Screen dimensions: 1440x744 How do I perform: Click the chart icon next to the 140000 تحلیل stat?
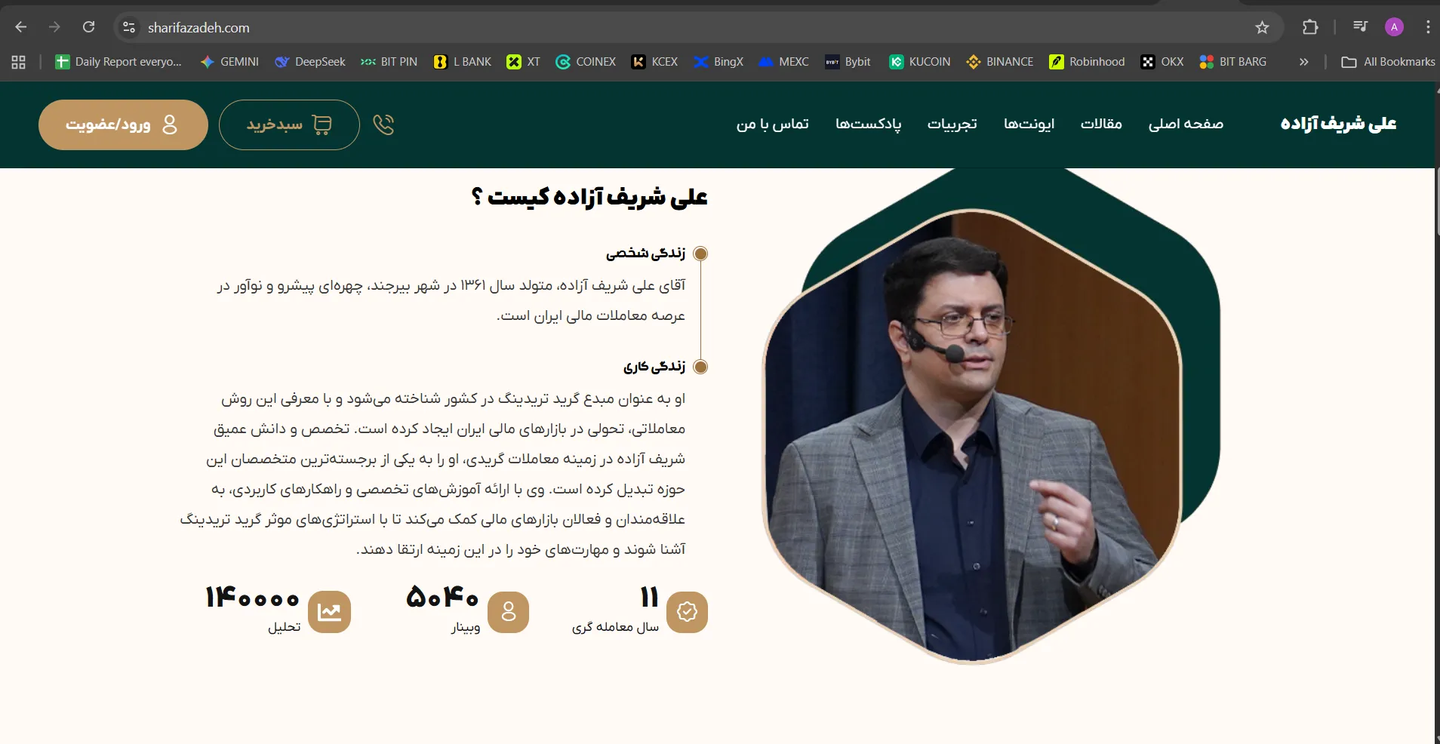(328, 611)
